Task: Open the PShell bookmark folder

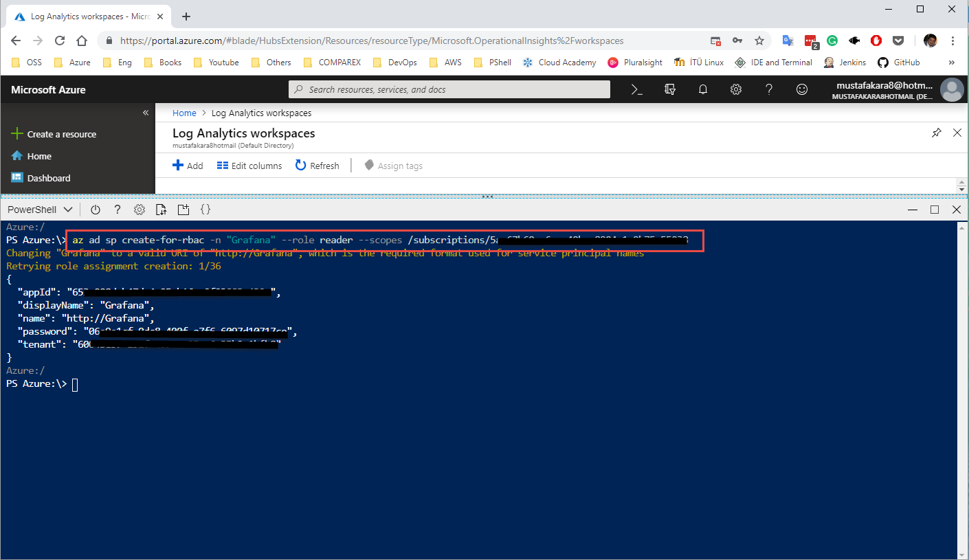Action: (x=492, y=62)
